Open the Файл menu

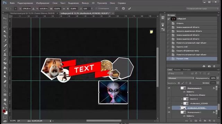(x=12, y=3)
